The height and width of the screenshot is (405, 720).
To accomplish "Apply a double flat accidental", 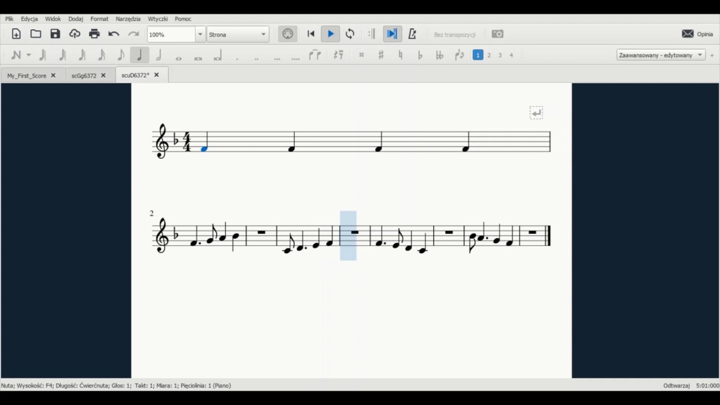I will tap(440, 55).
